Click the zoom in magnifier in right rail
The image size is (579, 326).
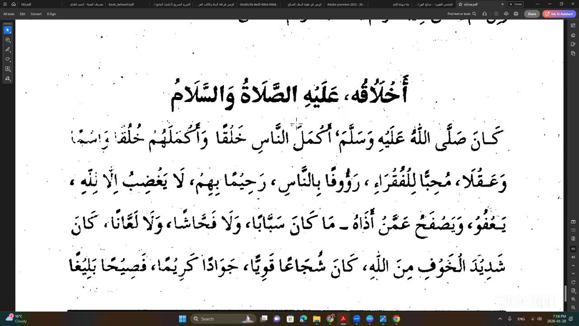pyautogui.click(x=573, y=299)
